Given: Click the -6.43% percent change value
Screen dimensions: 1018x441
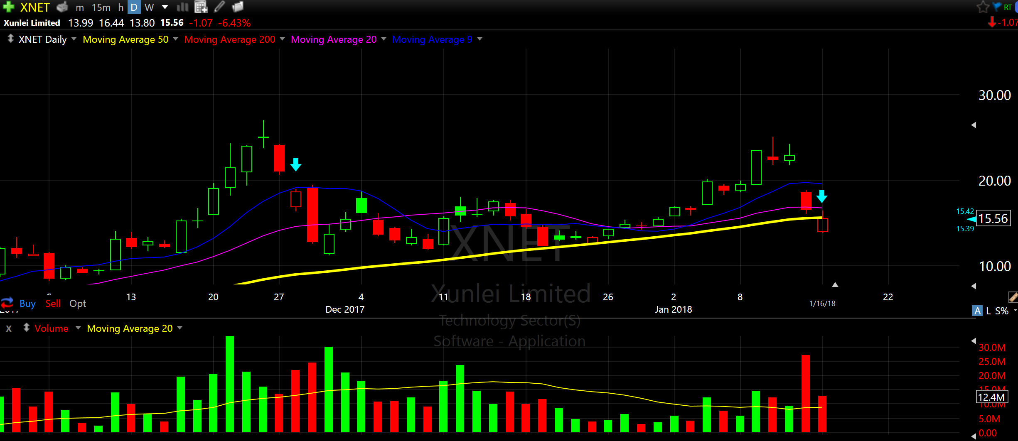Looking at the screenshot, I should click(234, 23).
